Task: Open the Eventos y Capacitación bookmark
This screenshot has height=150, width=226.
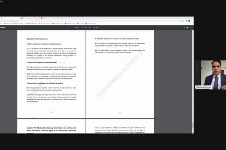Action: tap(45, 24)
